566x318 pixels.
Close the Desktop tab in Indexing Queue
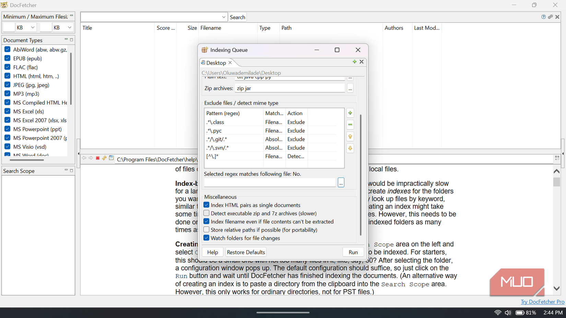[230, 62]
